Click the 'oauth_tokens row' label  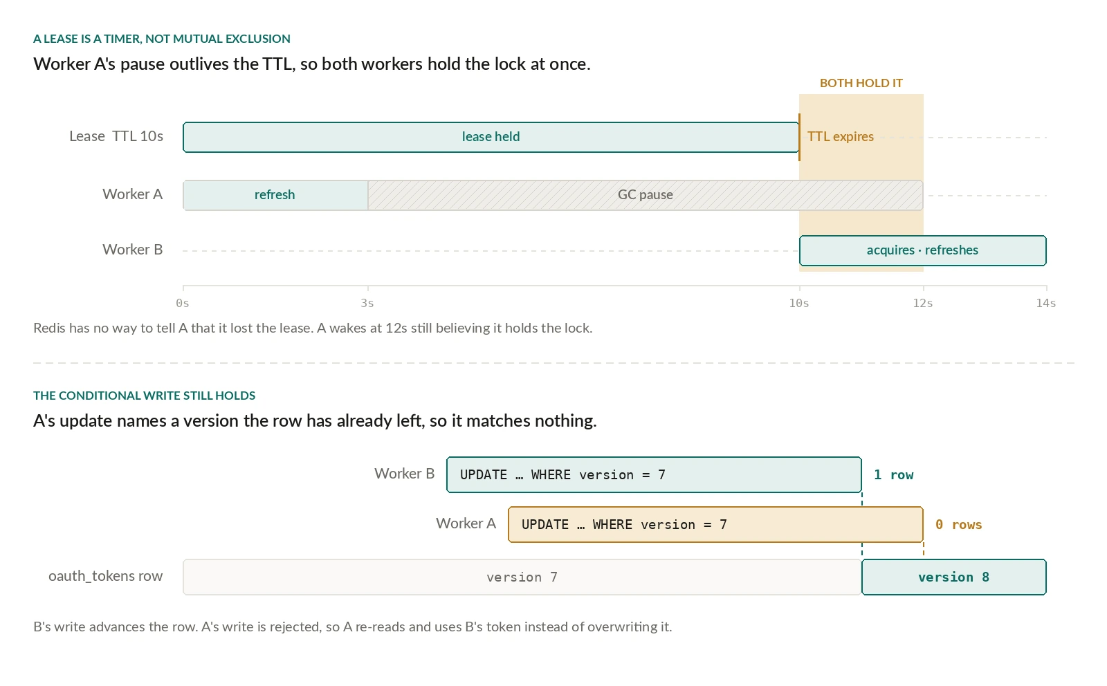click(x=106, y=576)
